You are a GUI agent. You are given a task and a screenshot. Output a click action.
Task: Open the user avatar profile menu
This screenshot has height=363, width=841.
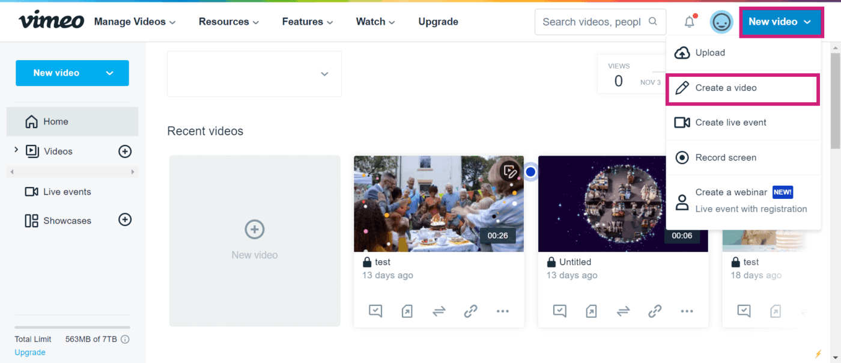click(x=721, y=22)
